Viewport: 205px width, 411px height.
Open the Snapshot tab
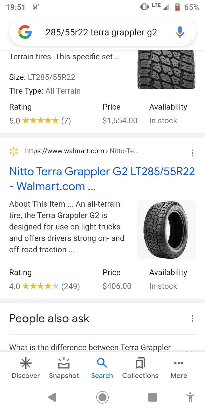point(64,368)
